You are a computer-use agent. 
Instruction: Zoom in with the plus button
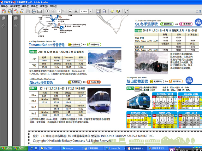[76, 11]
